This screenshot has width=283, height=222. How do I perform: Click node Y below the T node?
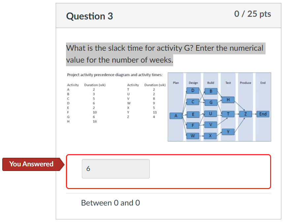click(228, 131)
